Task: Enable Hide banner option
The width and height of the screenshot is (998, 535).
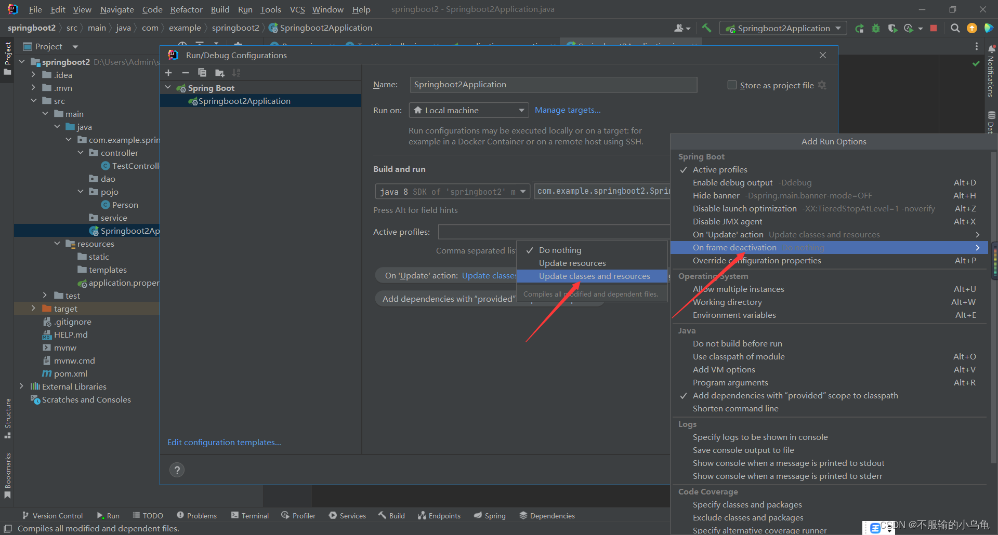Action: pyautogui.click(x=829, y=195)
